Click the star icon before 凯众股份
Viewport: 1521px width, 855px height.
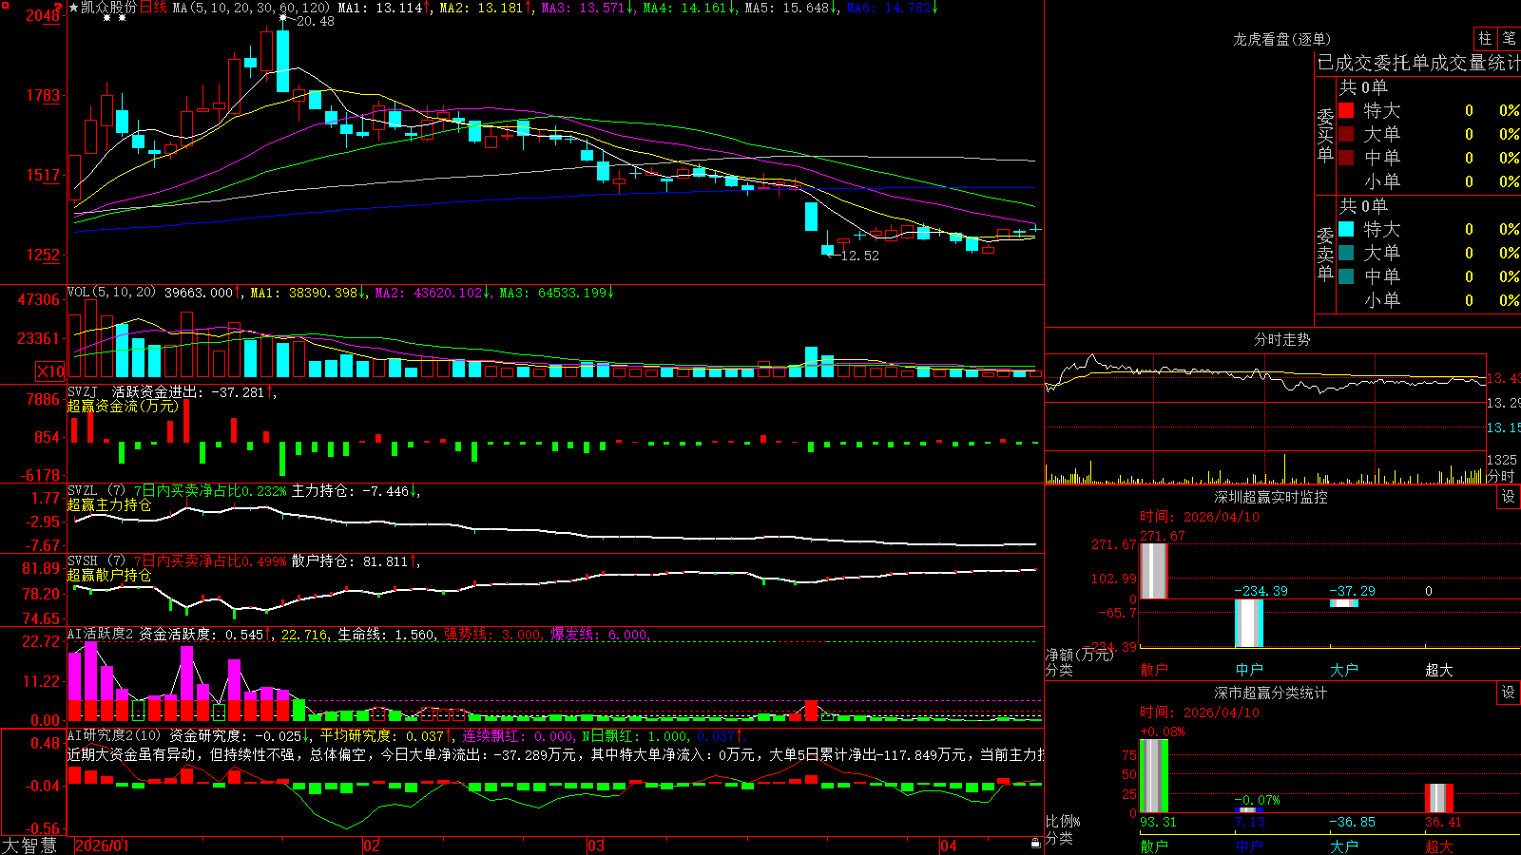[73, 8]
